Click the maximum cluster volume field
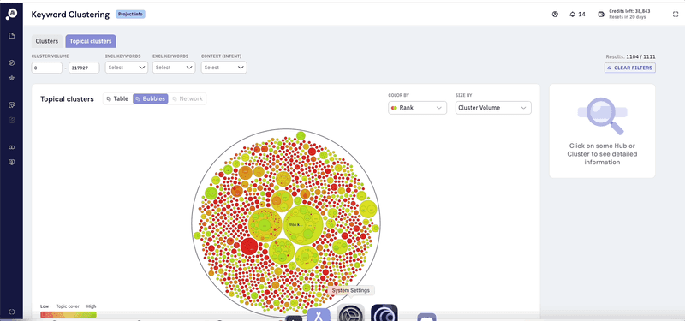Screen dimensions: 685x321 coord(84,68)
